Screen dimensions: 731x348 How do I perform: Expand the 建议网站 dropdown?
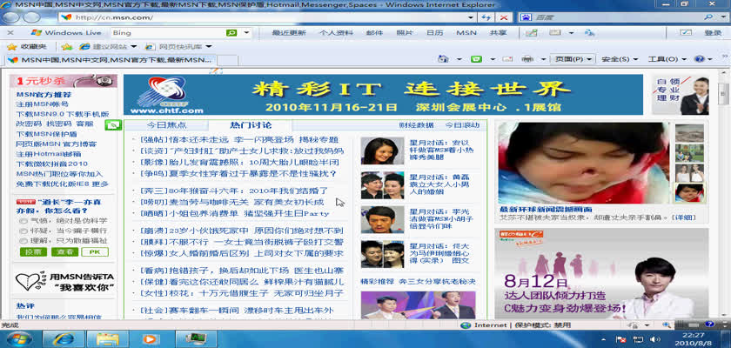(133, 47)
